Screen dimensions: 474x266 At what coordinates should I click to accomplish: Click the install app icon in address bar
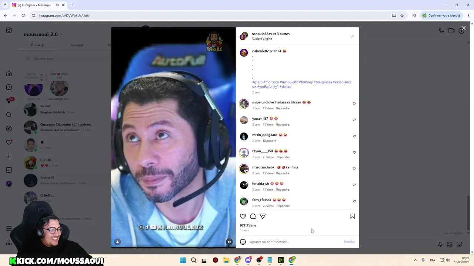click(394, 16)
